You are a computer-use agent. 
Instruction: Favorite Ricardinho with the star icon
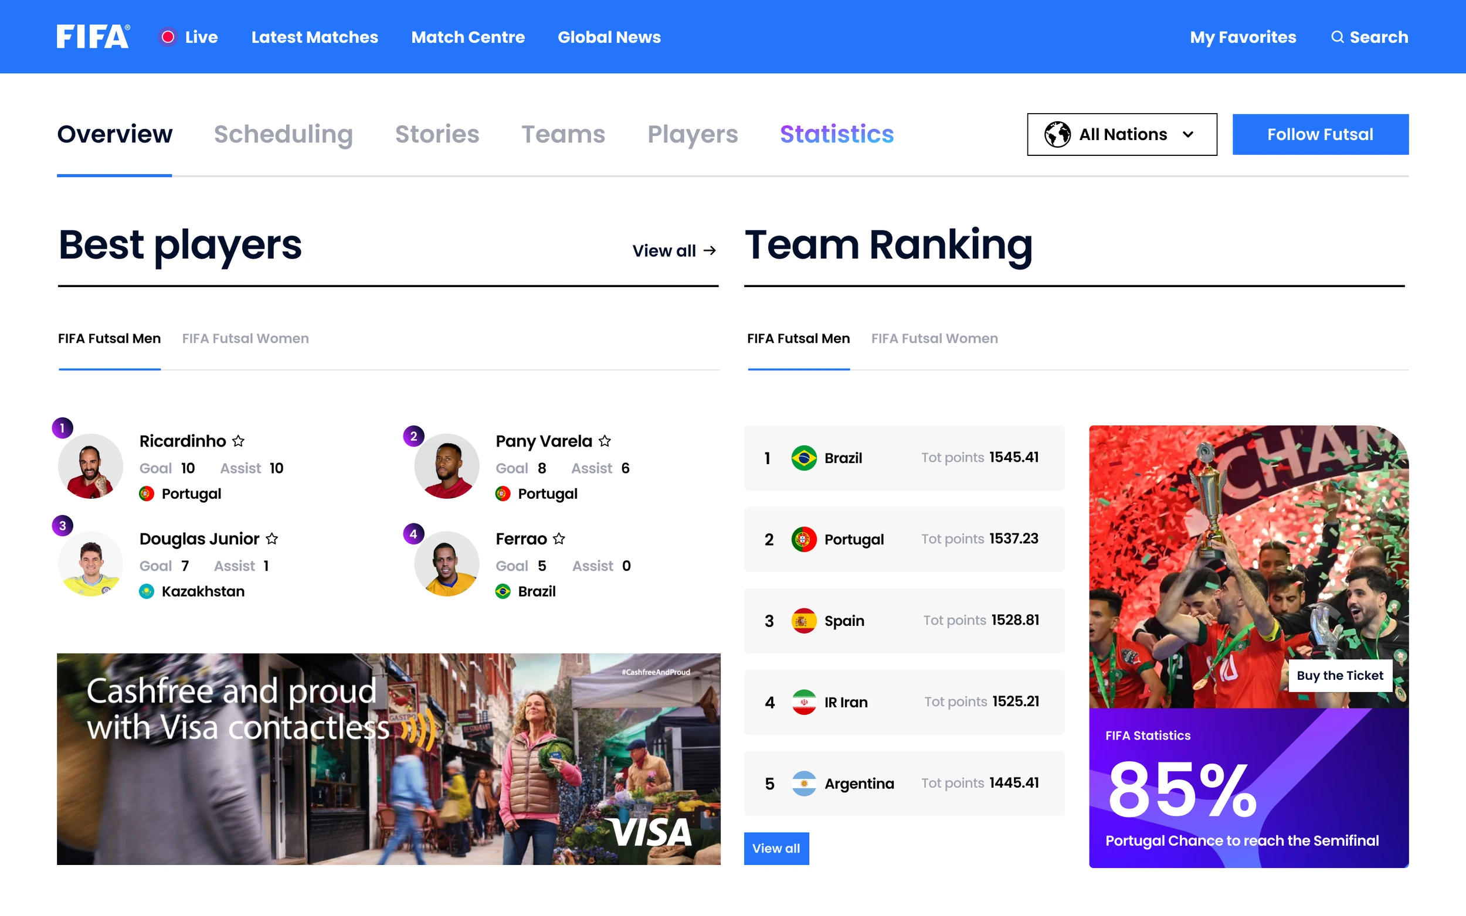238,441
